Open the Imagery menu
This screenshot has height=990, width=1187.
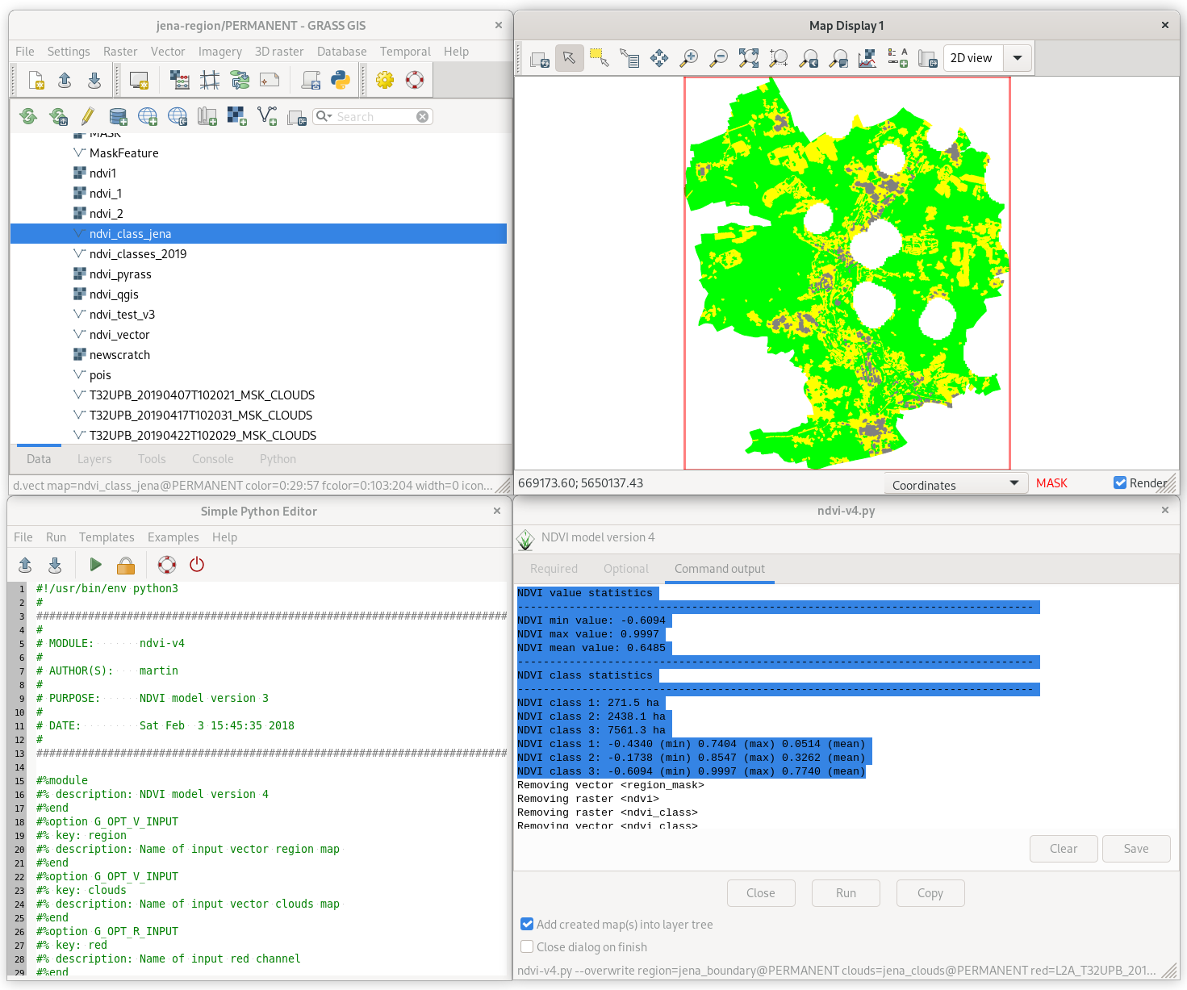[x=220, y=52]
